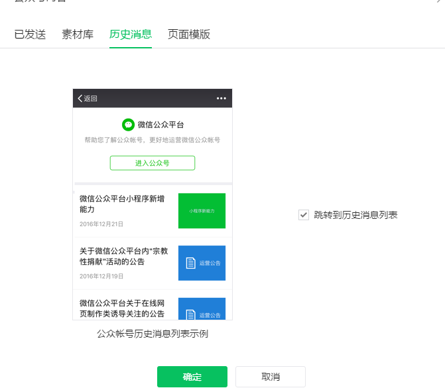
Task: Open article 微信公众平台小程序新增能力
Action: tap(122, 204)
